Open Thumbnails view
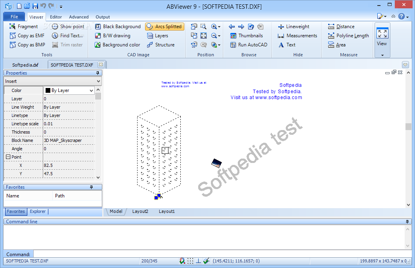The height and width of the screenshot is (268, 415). point(247,36)
